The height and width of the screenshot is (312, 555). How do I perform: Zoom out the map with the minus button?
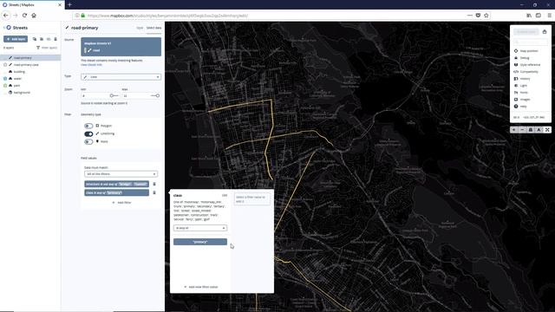[522, 130]
